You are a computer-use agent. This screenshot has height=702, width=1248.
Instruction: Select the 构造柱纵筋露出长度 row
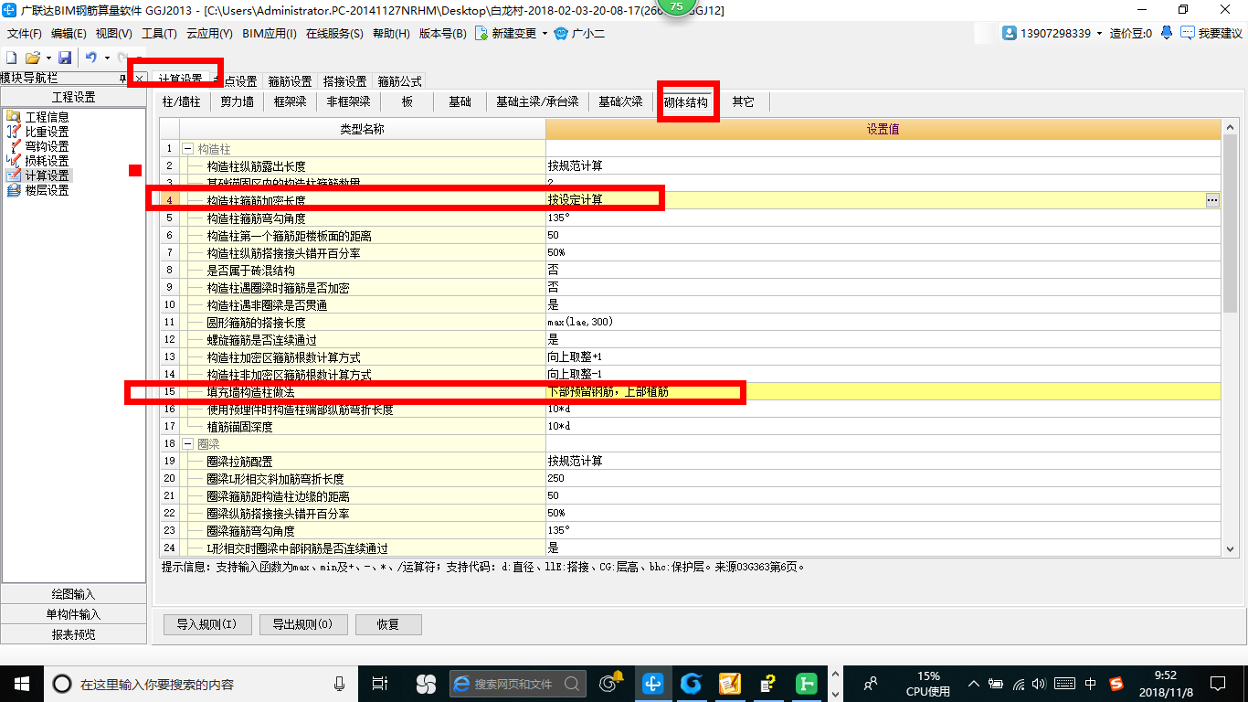pos(690,166)
